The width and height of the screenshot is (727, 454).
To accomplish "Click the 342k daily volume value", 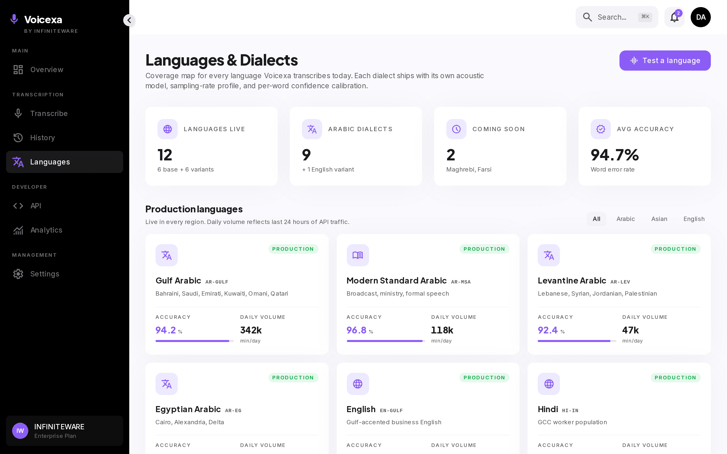I will click(251, 330).
